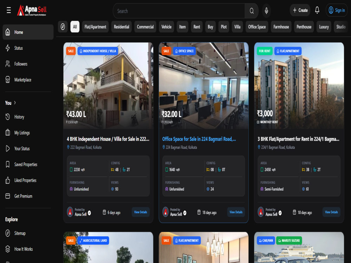Click the Sitemap compass icon
The image size is (351, 263).
click(x=8, y=233)
